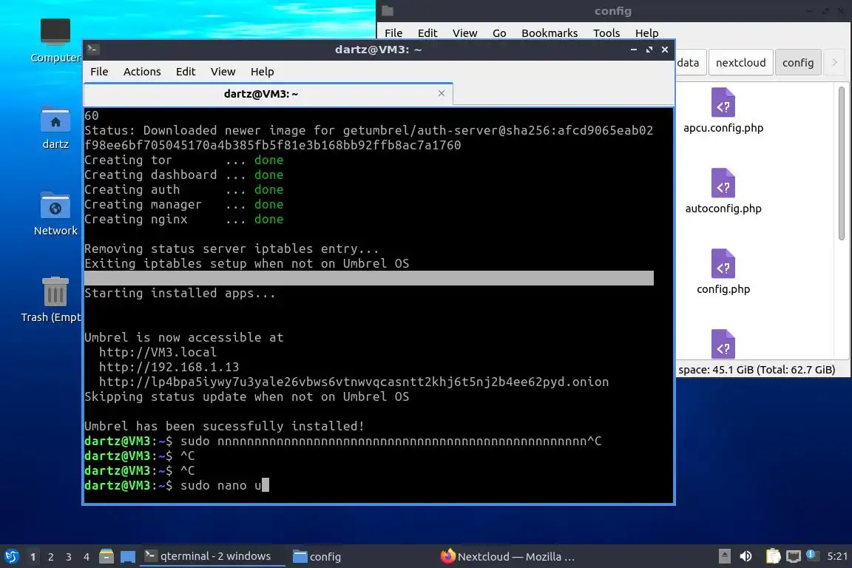The height and width of the screenshot is (568, 852).
Task: Open Tools menu in file manager
Action: pyautogui.click(x=606, y=33)
